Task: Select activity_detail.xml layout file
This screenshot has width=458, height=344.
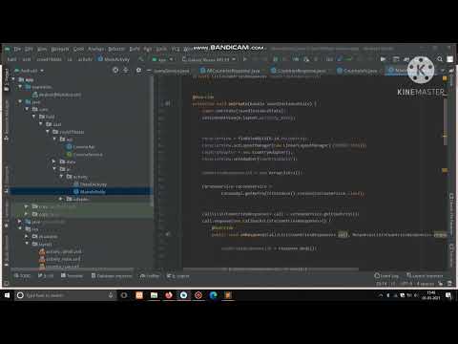Action: (60, 251)
